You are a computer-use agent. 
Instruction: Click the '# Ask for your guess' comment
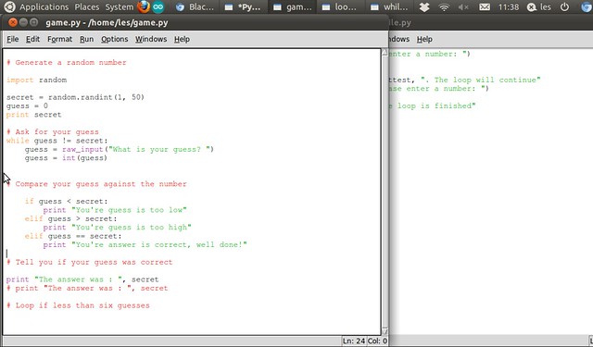point(53,132)
